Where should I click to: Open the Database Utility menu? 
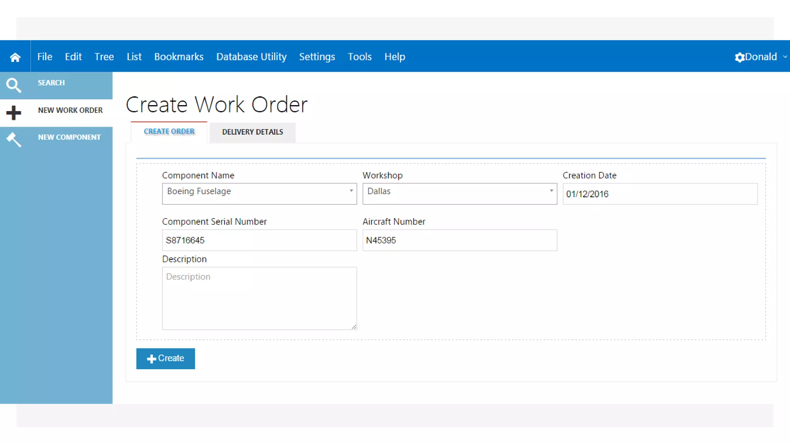[251, 57]
